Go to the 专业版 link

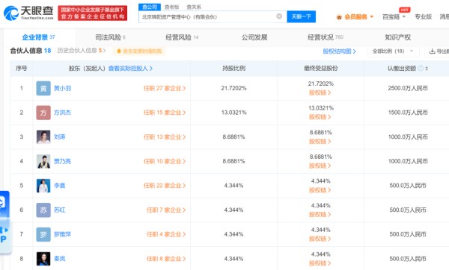click(424, 17)
